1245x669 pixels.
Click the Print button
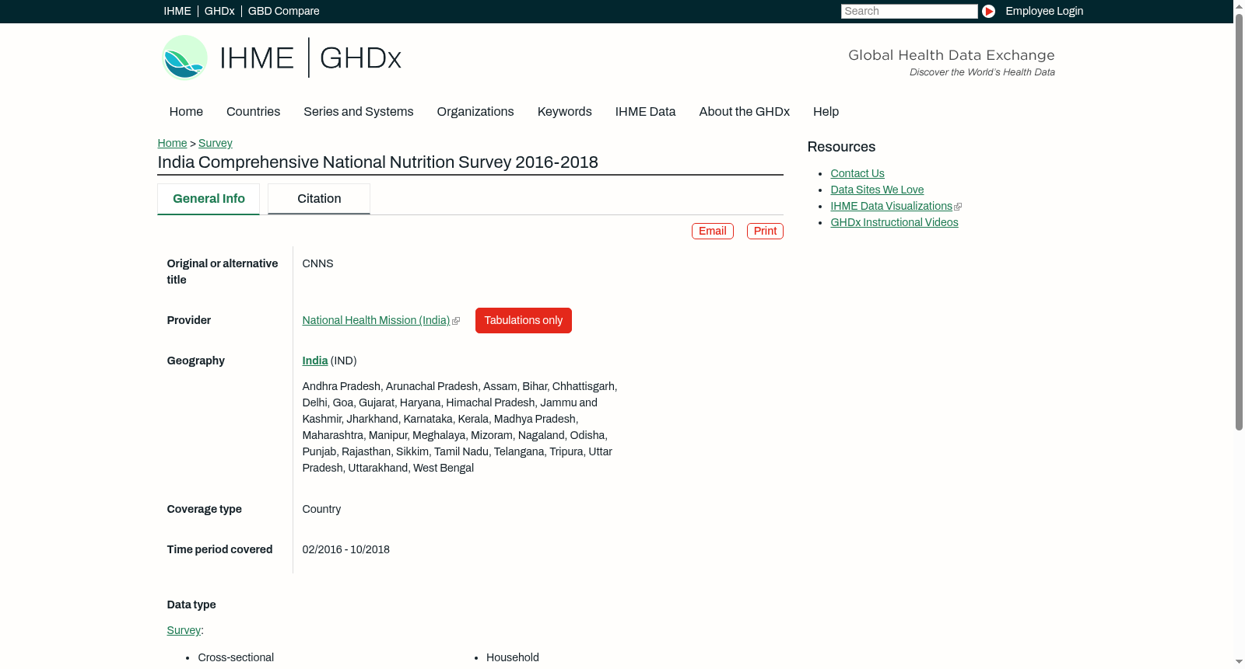765,231
